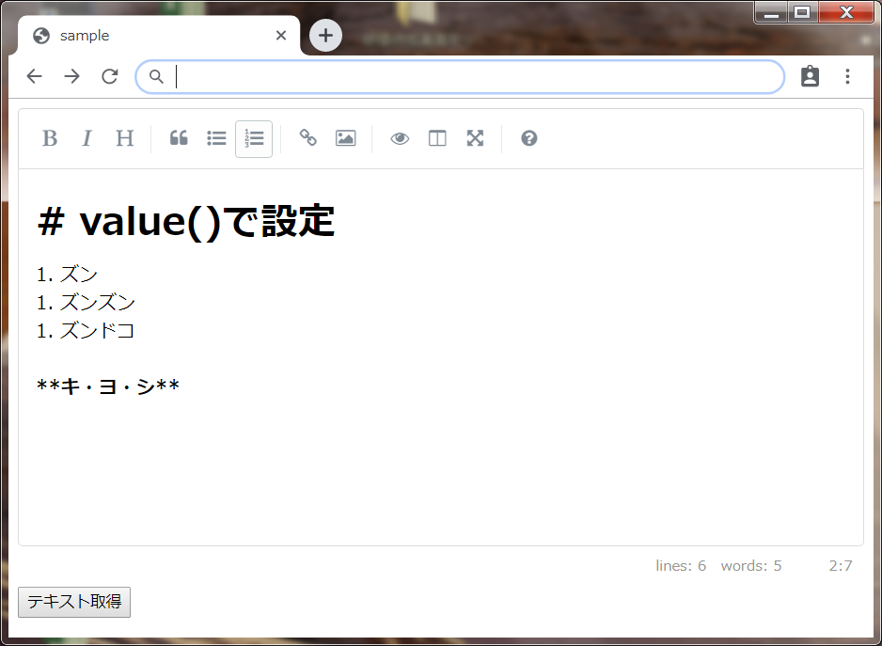
Task: Toggle side-by-side view icon
Action: (x=437, y=138)
